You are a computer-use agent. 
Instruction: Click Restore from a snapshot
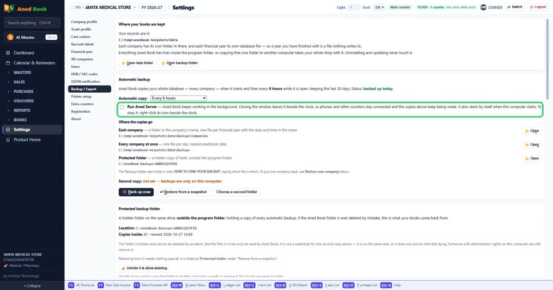click(x=183, y=192)
